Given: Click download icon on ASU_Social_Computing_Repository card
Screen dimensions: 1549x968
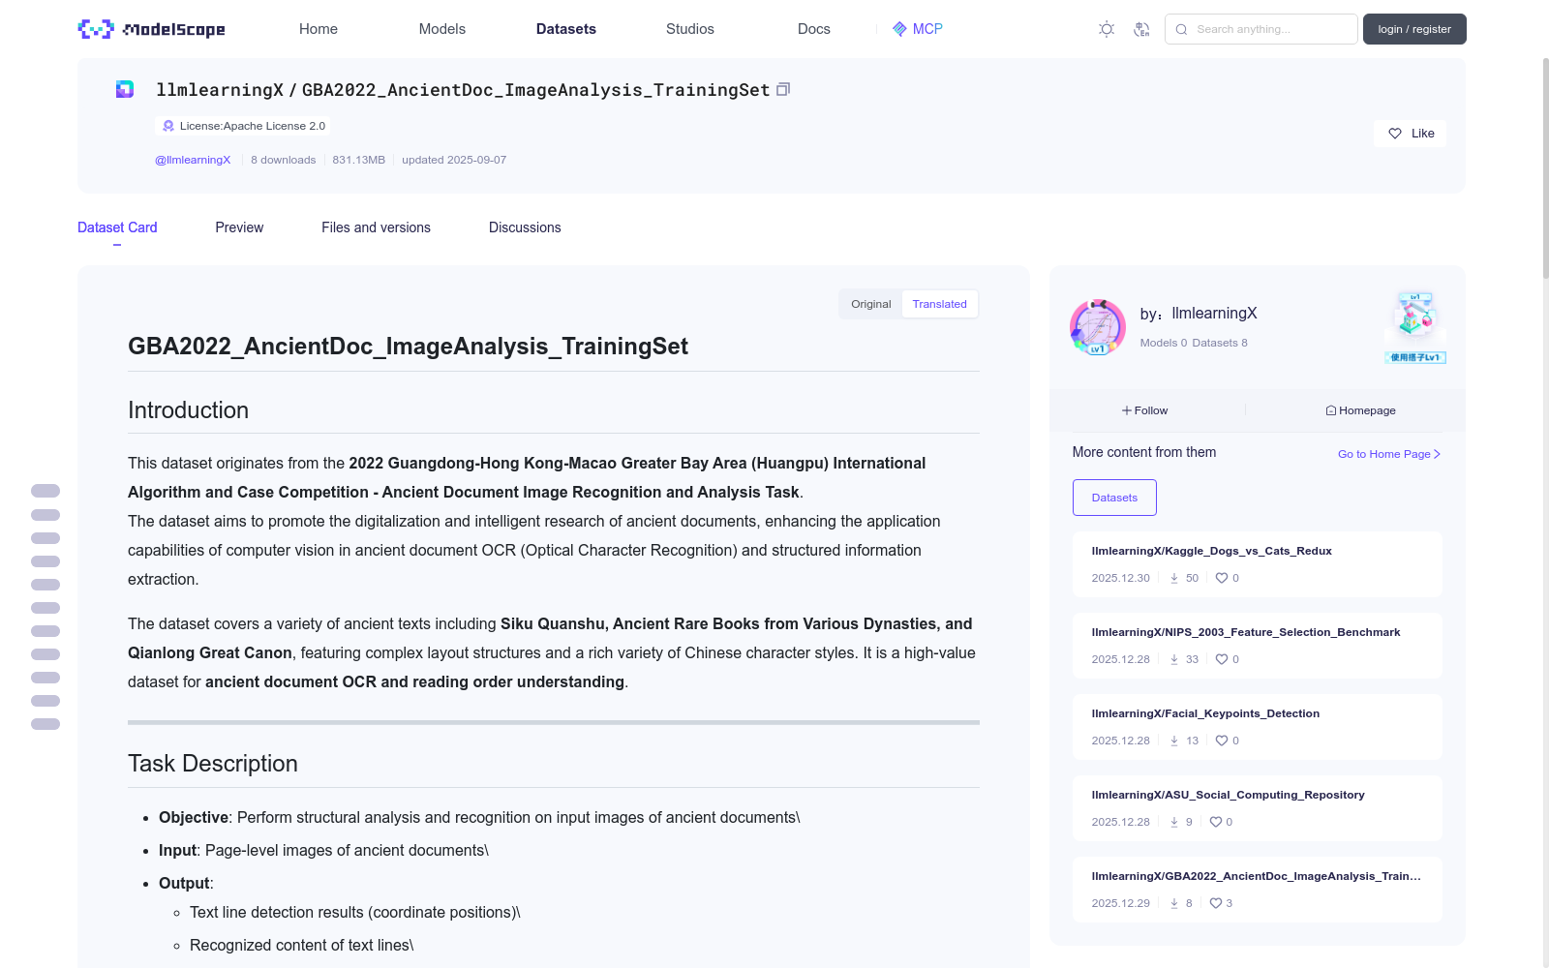Looking at the screenshot, I should (1174, 822).
